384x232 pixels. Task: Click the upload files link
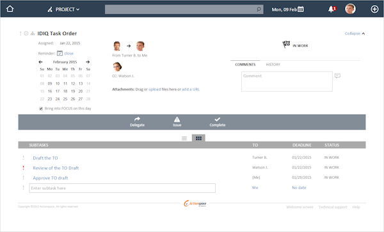click(x=154, y=89)
